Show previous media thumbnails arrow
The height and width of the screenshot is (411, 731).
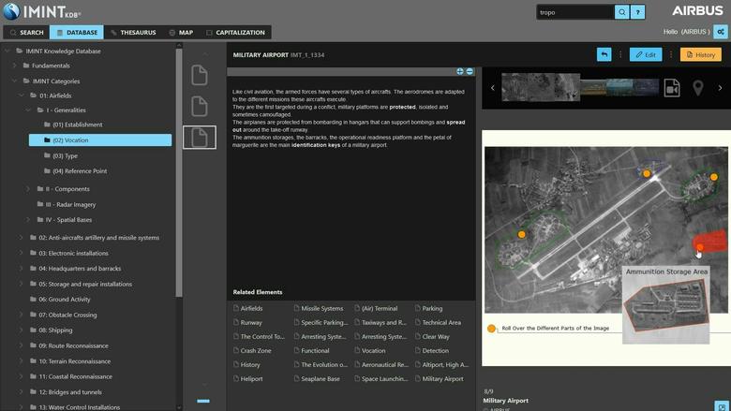click(x=492, y=87)
